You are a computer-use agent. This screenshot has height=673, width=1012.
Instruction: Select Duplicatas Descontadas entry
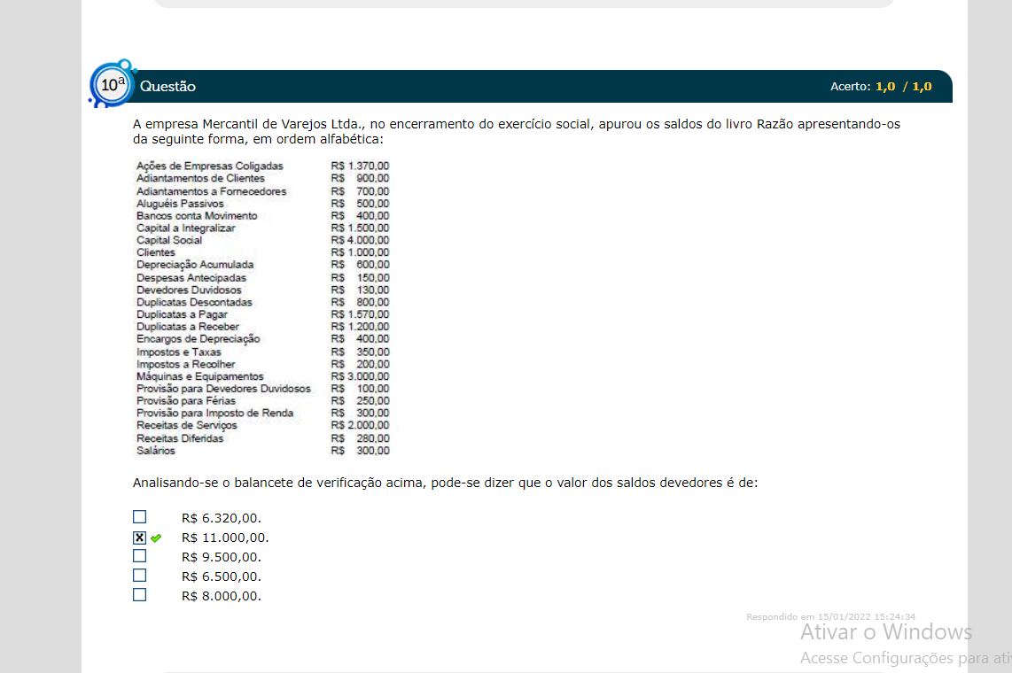262,302
